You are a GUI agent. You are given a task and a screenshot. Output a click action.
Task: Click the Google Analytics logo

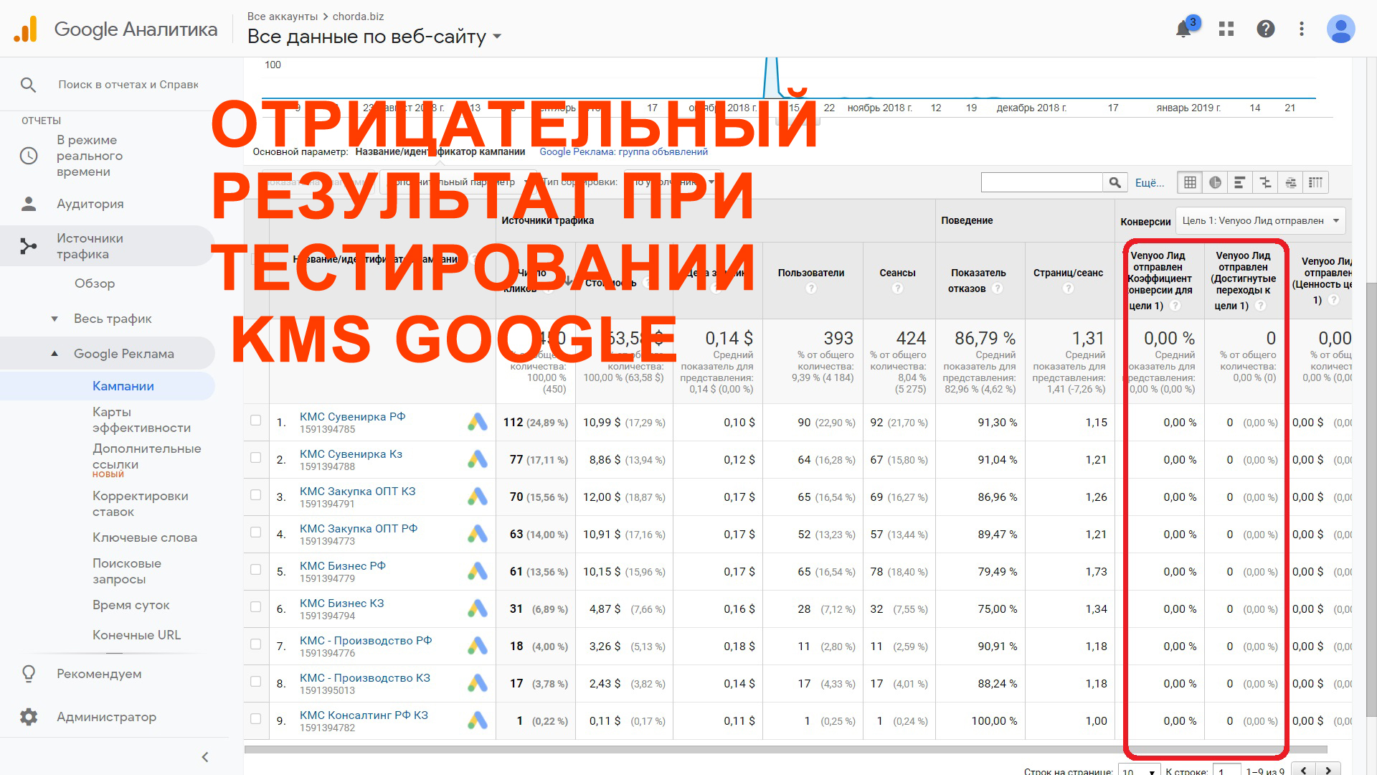[26, 29]
